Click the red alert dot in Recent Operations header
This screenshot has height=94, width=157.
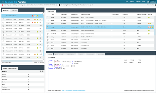pos(32,16)
